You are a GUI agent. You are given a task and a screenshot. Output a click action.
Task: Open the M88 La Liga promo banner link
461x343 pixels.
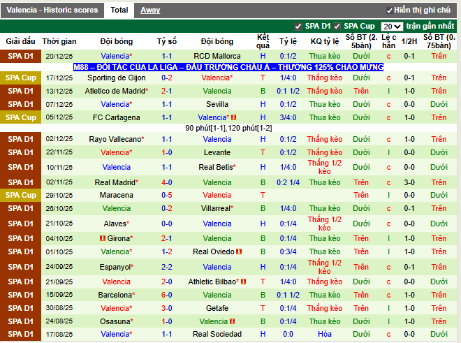click(228, 67)
